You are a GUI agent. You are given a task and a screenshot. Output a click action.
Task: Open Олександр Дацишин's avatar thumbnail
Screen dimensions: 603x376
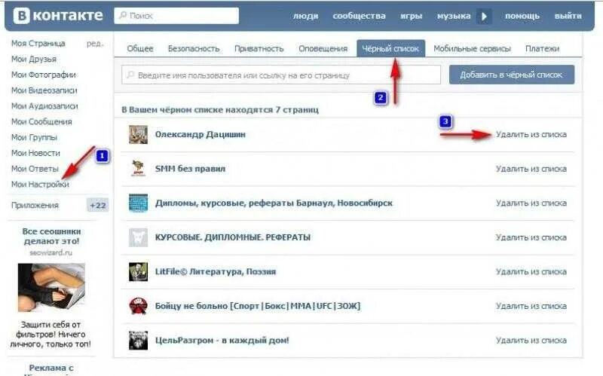click(138, 135)
